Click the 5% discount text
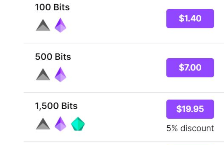 pyautogui.click(x=190, y=128)
